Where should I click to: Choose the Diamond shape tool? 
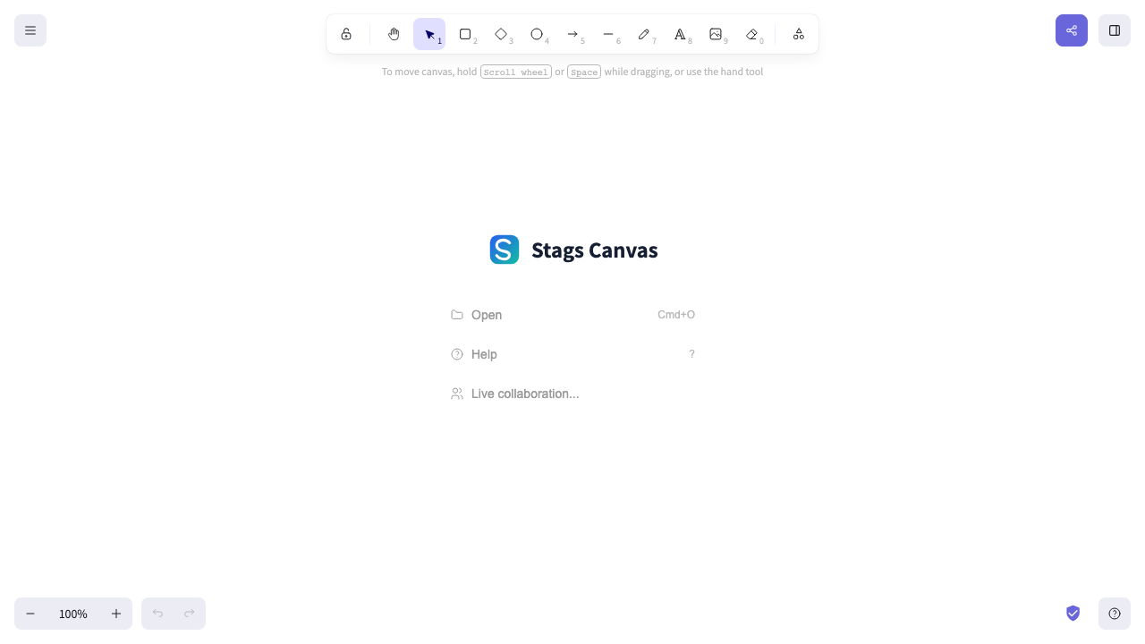click(x=501, y=34)
